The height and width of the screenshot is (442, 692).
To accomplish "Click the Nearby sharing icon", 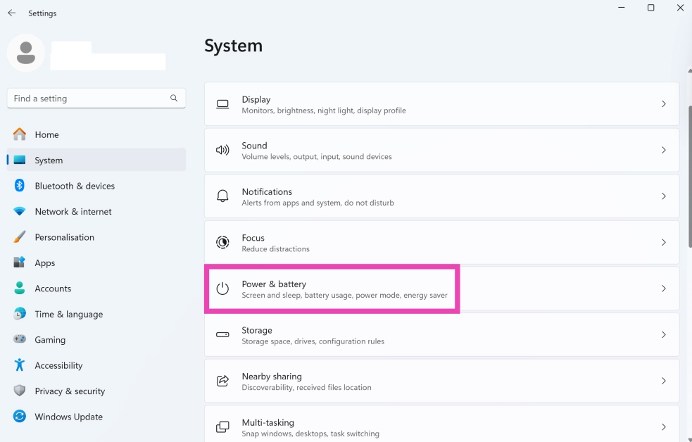I will tap(222, 381).
